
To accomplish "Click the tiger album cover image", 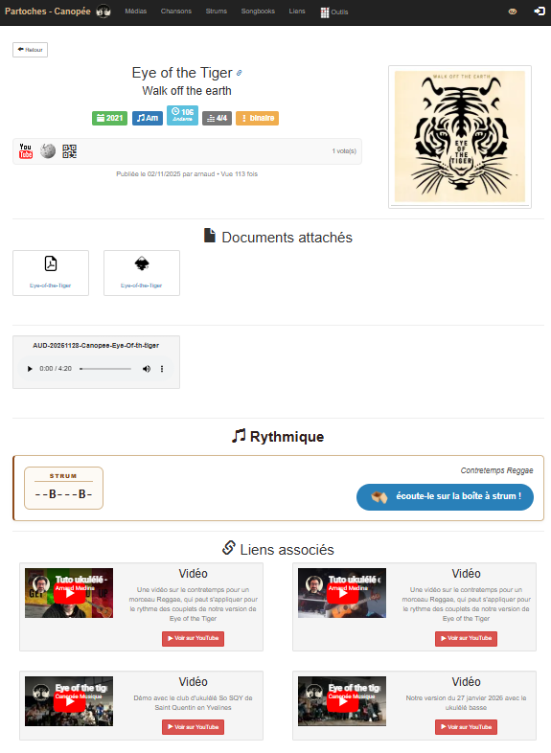I will click(x=460, y=136).
